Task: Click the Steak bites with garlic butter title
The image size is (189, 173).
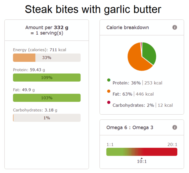Action: pyautogui.click(x=93, y=9)
